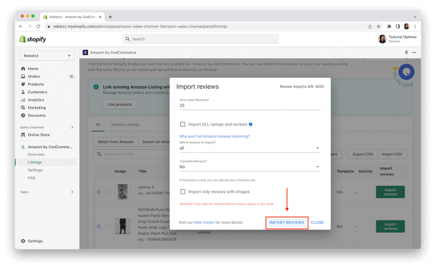Viewport: 436px width, 269px height.
Task: Select the INCERUN pants row checkbox
Action: coord(108,226)
